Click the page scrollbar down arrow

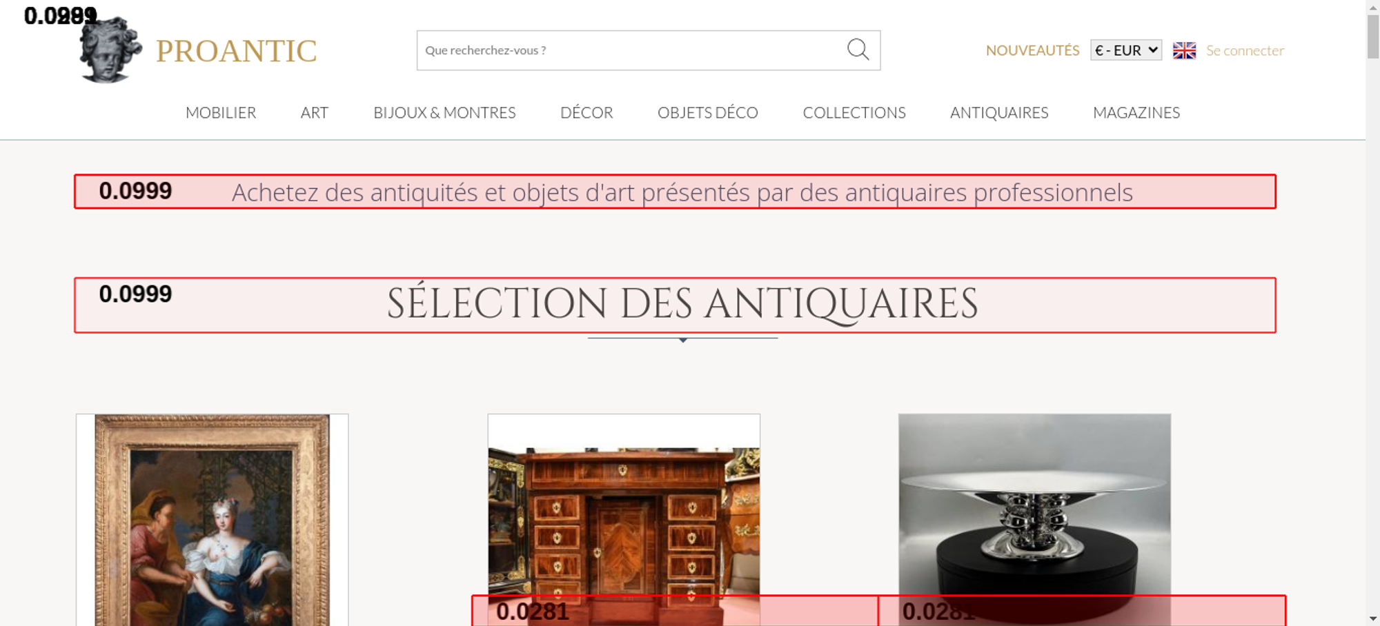[x=1372, y=618]
